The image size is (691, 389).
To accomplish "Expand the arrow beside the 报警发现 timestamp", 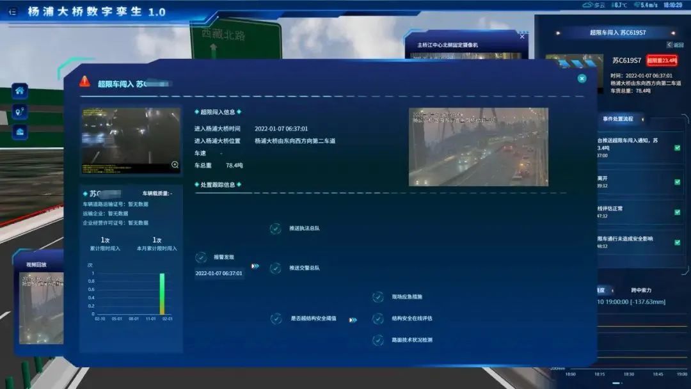I will click(255, 266).
